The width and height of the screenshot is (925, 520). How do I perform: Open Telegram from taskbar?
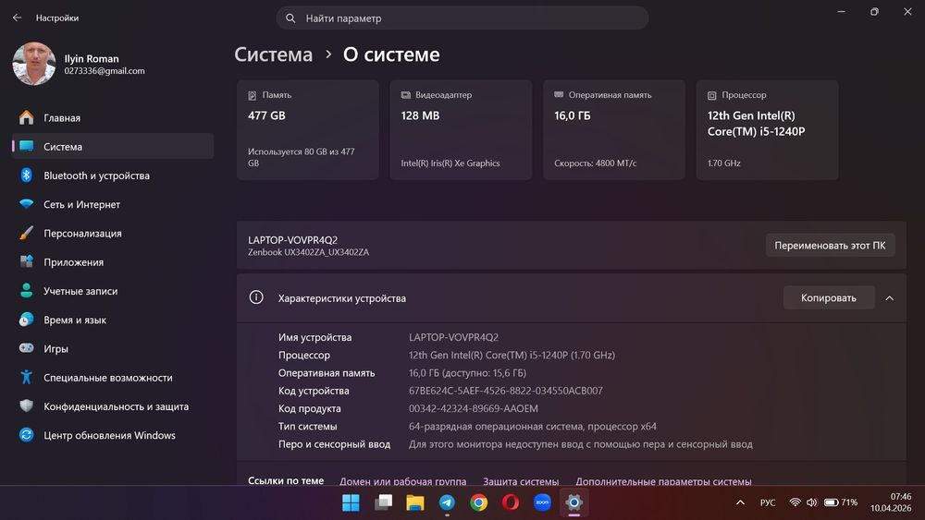[447, 502]
